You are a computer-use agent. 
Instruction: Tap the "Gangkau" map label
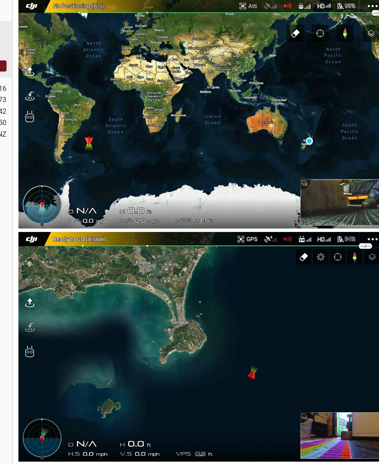[180, 322]
